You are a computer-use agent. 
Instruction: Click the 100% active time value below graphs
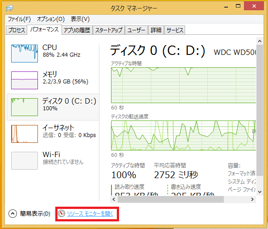point(124,175)
